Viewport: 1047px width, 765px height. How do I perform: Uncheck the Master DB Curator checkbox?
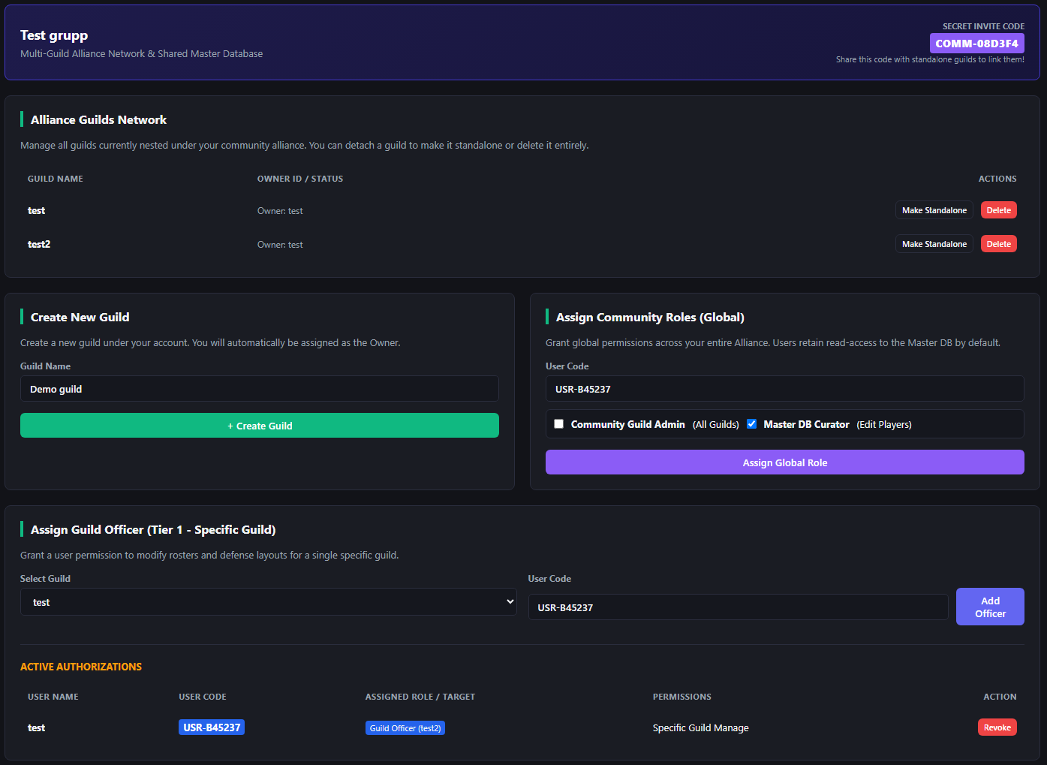(751, 424)
